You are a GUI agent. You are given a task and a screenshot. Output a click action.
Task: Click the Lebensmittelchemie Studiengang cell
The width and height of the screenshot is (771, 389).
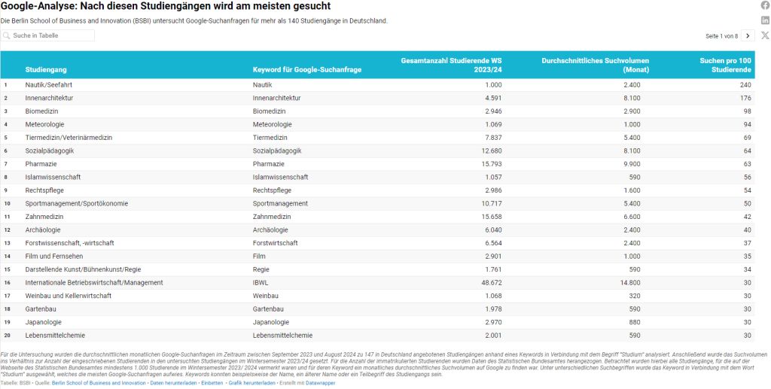click(54, 336)
